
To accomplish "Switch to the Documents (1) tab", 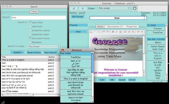I will pyautogui.click(x=115, y=27).
